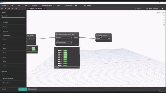This screenshot has height=93, width=166.
Task: Click the list output port on List Create
Action: 34,39
